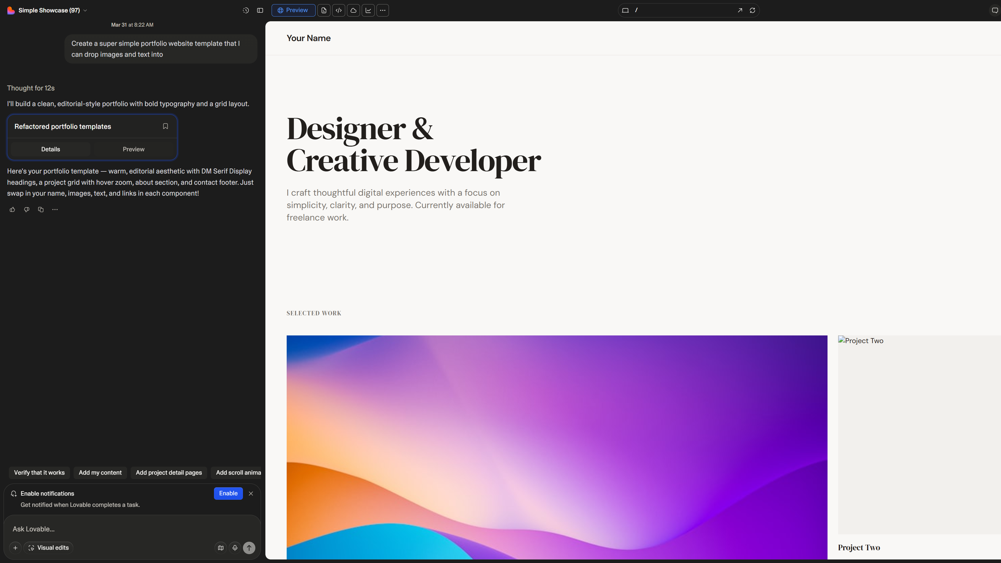This screenshot has width=1001, height=563.
Task: Click the Lovable logo icon
Action: tap(11, 10)
